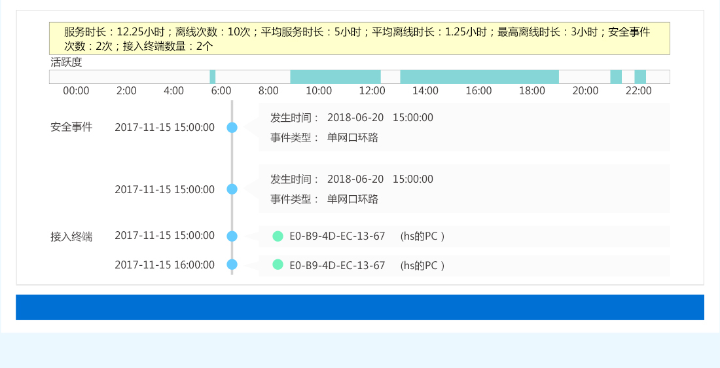
Task: Select the long activity block from 13:00 to 19:00
Action: 479,77
